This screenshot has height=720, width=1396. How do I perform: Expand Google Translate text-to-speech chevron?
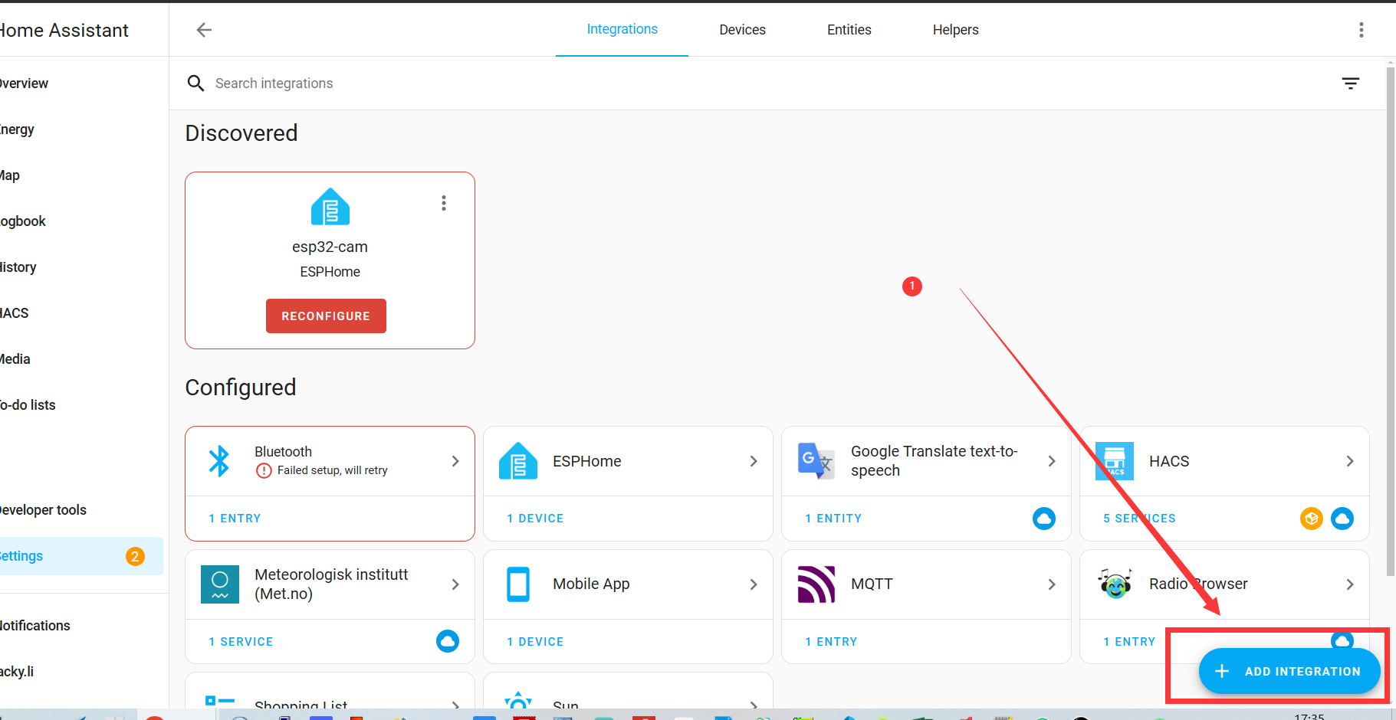1052,461
